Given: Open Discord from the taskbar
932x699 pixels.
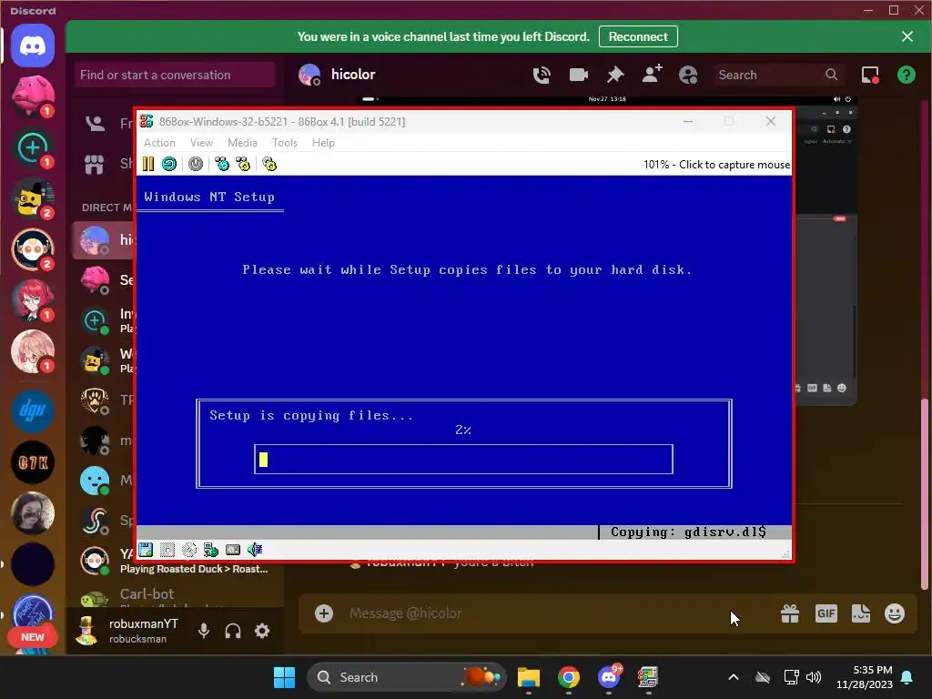Looking at the screenshot, I should [x=609, y=677].
